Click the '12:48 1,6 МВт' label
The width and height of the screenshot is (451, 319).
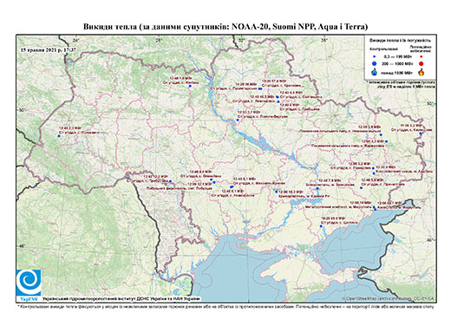[181, 78]
